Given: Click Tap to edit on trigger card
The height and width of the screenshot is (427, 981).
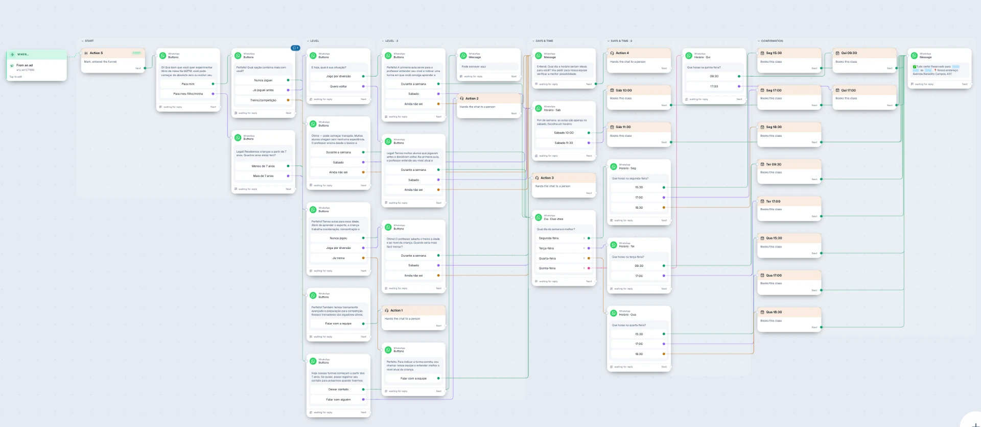Looking at the screenshot, I should pos(15,77).
